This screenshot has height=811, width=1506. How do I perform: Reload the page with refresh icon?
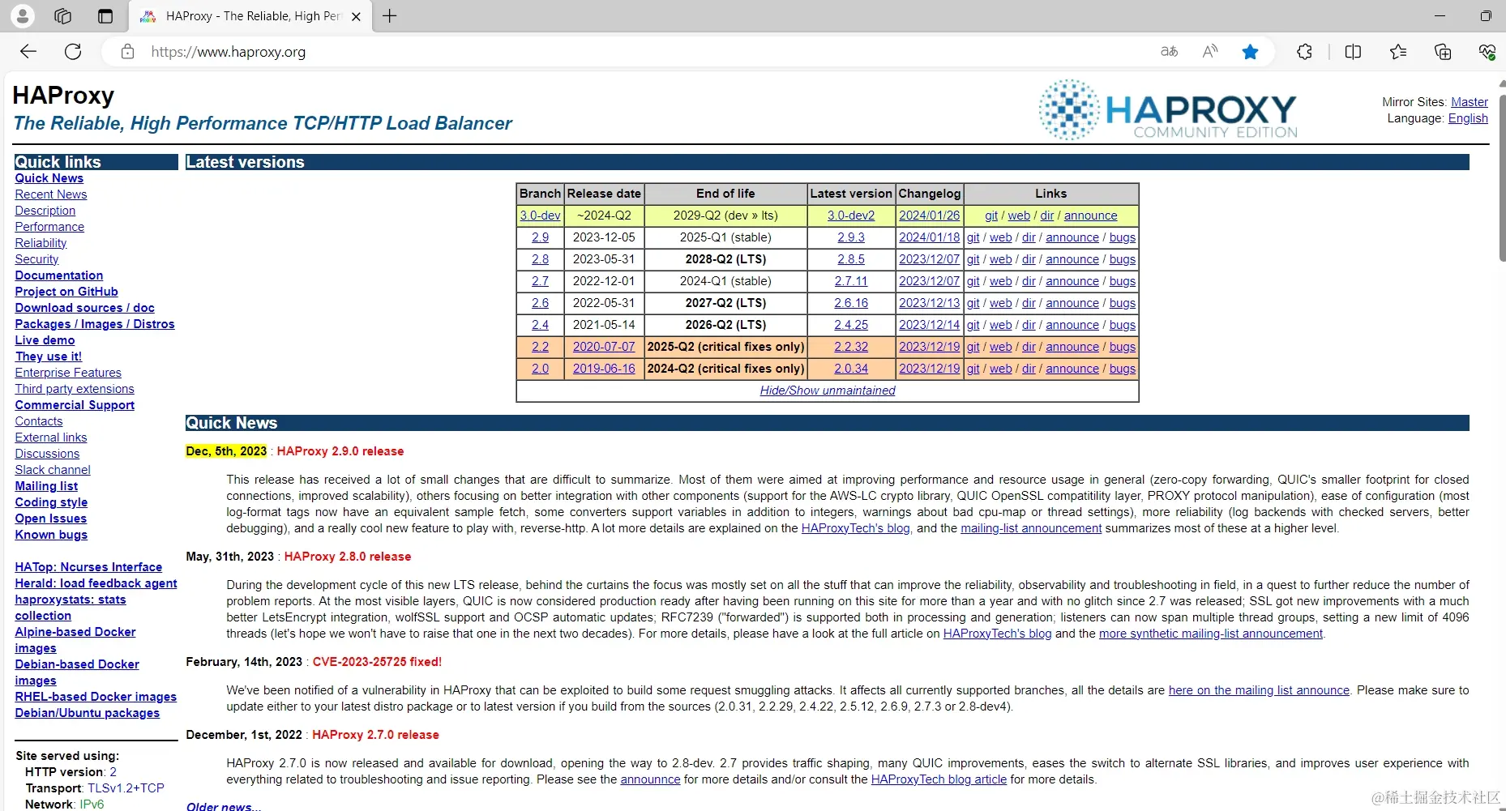(73, 52)
